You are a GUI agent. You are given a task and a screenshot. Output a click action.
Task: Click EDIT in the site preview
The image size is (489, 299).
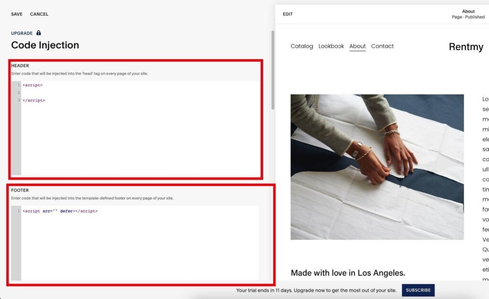pyautogui.click(x=287, y=14)
